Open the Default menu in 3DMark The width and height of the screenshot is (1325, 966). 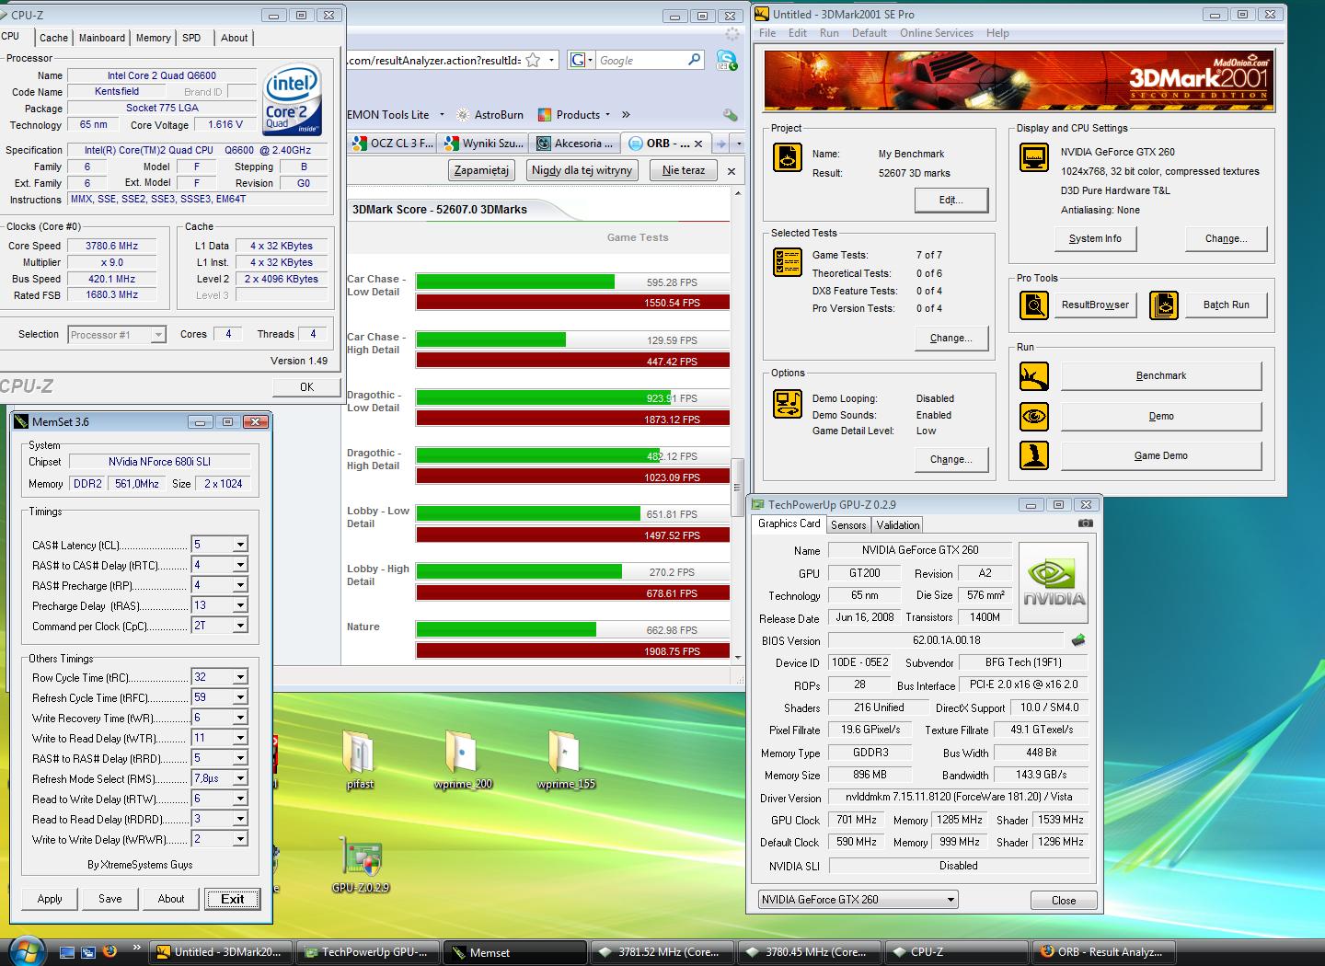[x=869, y=33]
